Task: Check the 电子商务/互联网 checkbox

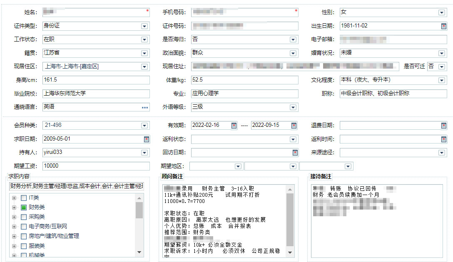Action: click(x=24, y=227)
